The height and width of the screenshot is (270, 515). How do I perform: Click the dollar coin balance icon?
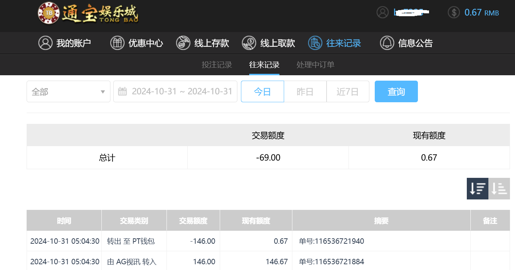454,12
